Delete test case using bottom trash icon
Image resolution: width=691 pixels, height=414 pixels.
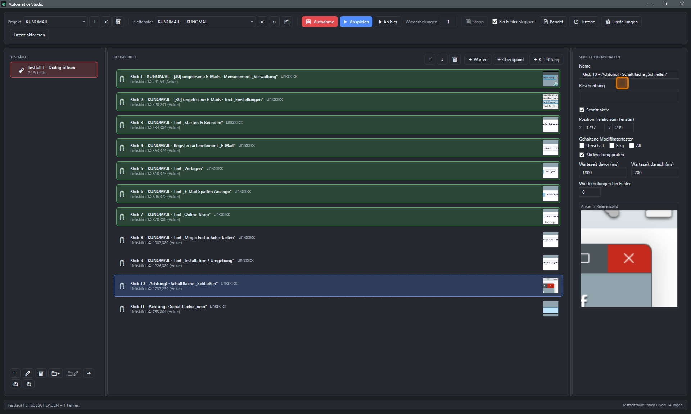point(41,373)
